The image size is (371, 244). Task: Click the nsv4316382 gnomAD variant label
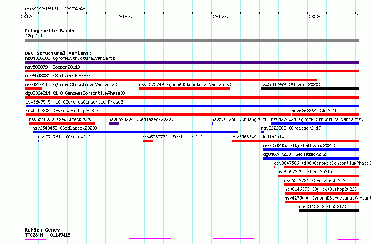pos(71,58)
